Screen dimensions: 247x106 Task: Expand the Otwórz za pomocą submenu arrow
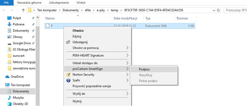(127, 48)
